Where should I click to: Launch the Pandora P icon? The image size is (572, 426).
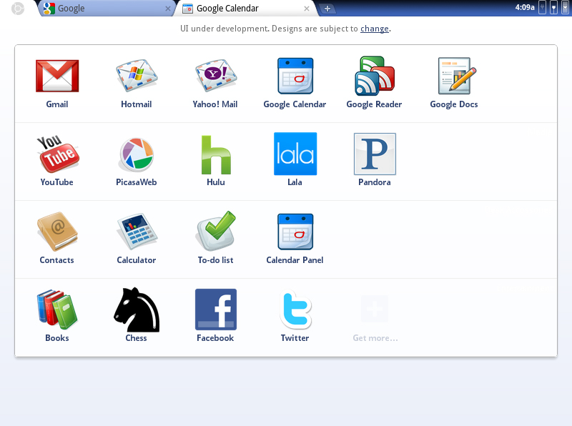coord(375,154)
